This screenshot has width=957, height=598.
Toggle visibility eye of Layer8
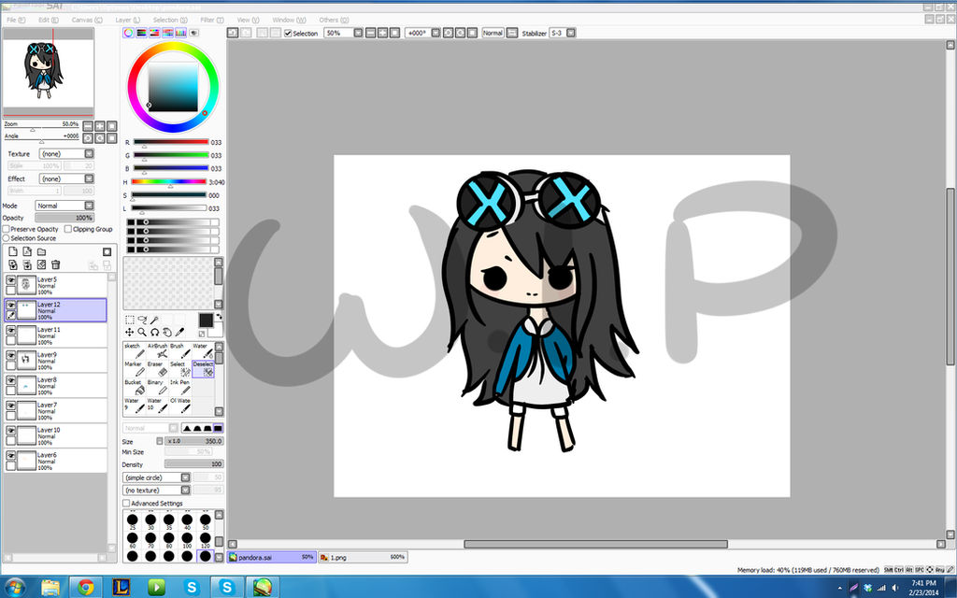coord(11,379)
